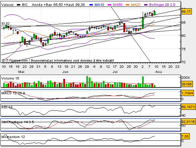Click the date axis label 23 at far right
196x148 pixels.
coord(177,67)
